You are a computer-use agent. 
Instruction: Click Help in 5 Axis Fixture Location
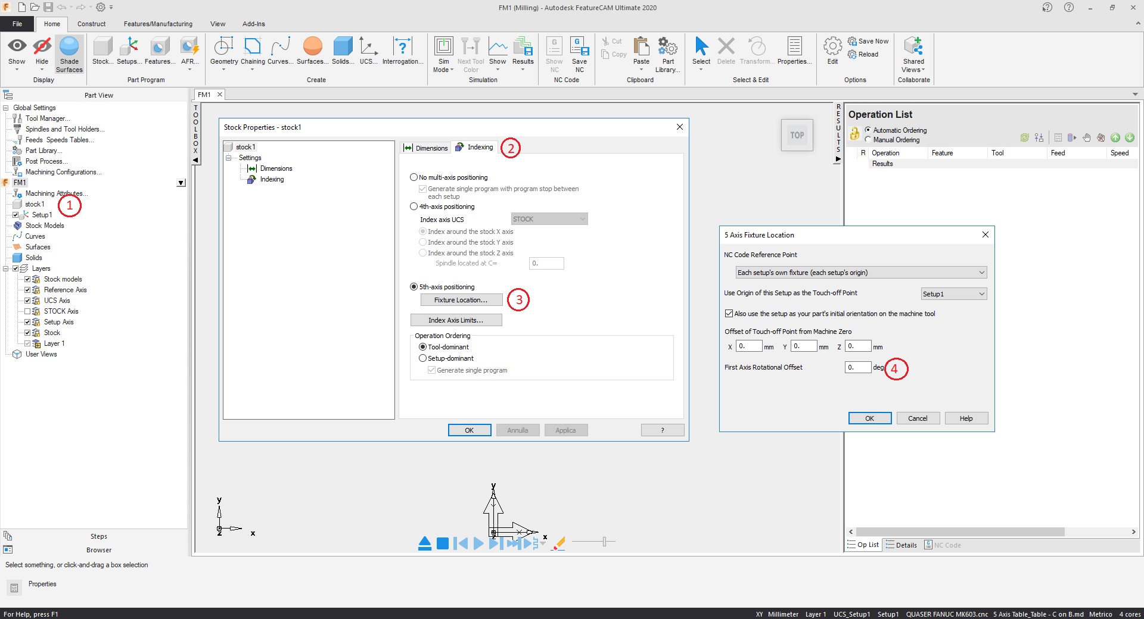point(966,418)
